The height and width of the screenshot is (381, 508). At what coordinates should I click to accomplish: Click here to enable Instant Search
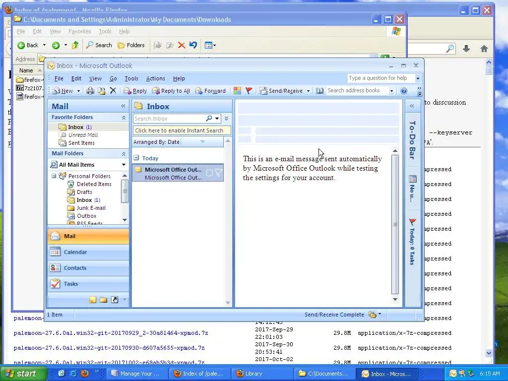click(182, 130)
